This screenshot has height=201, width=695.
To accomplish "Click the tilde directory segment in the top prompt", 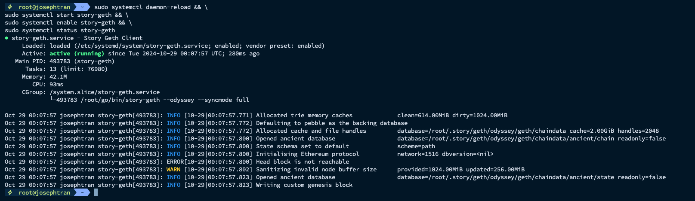I will click(82, 7).
